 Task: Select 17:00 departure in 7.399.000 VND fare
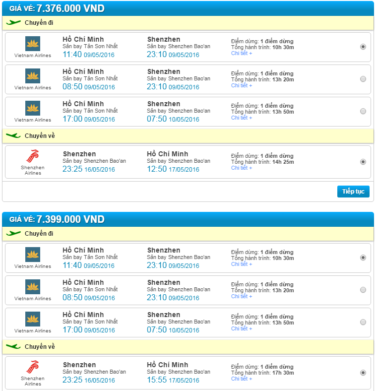[x=363, y=322]
